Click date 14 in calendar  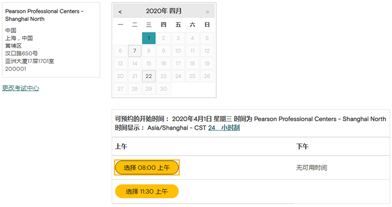135,64
